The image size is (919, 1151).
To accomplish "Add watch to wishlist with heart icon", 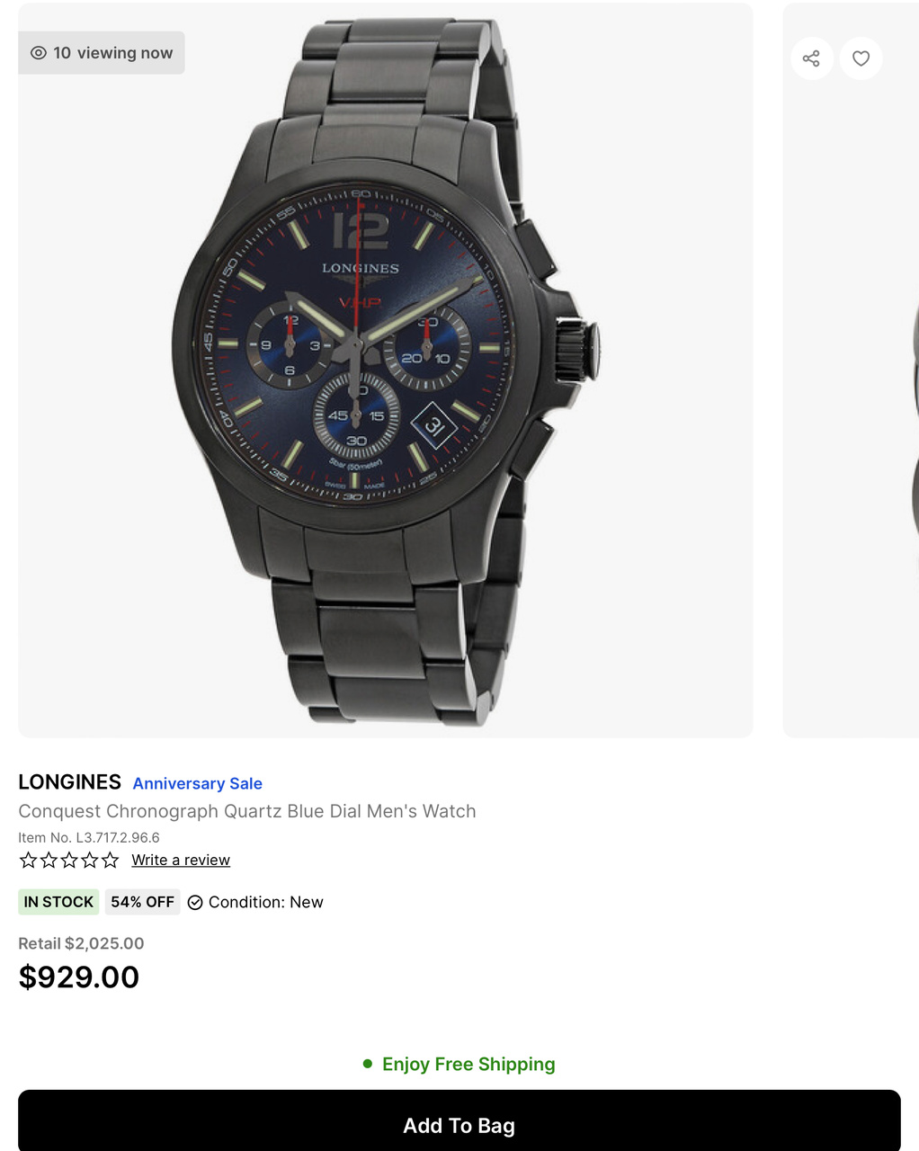I will point(861,58).
